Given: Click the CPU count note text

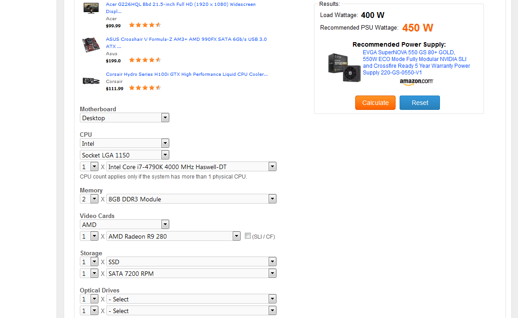Looking at the screenshot, I should pyautogui.click(x=164, y=177).
